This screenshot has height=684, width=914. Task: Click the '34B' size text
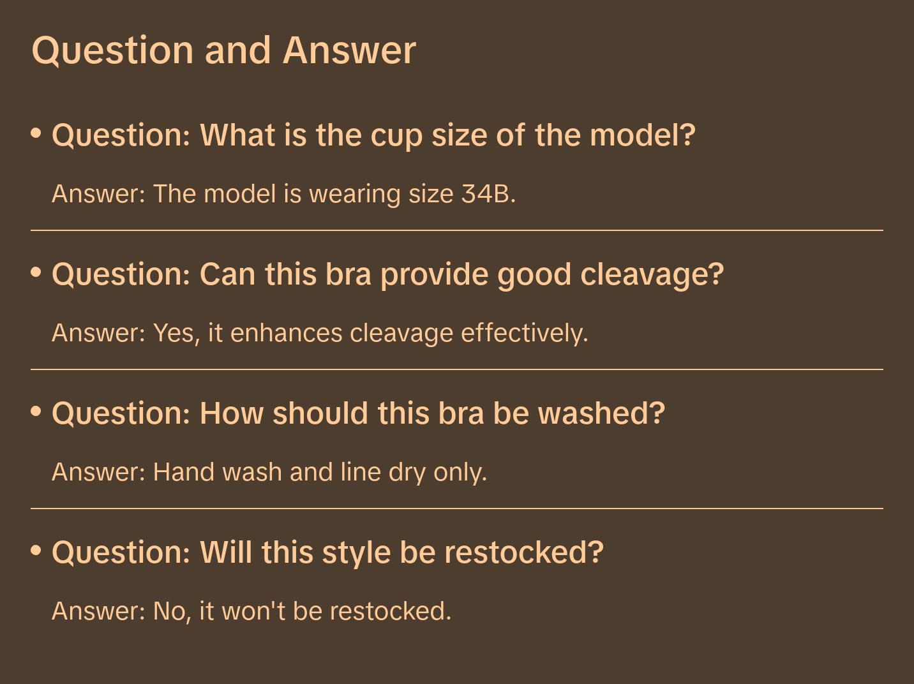488,193
